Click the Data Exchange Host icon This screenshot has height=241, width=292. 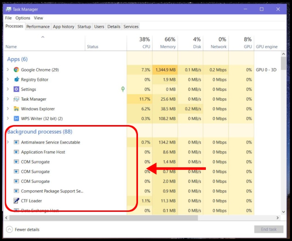pyautogui.click(x=16, y=209)
